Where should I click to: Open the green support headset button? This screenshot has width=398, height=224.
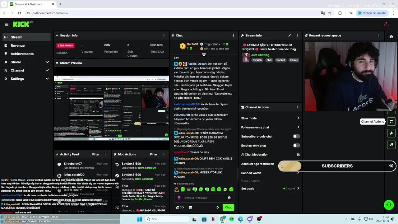pos(389,205)
